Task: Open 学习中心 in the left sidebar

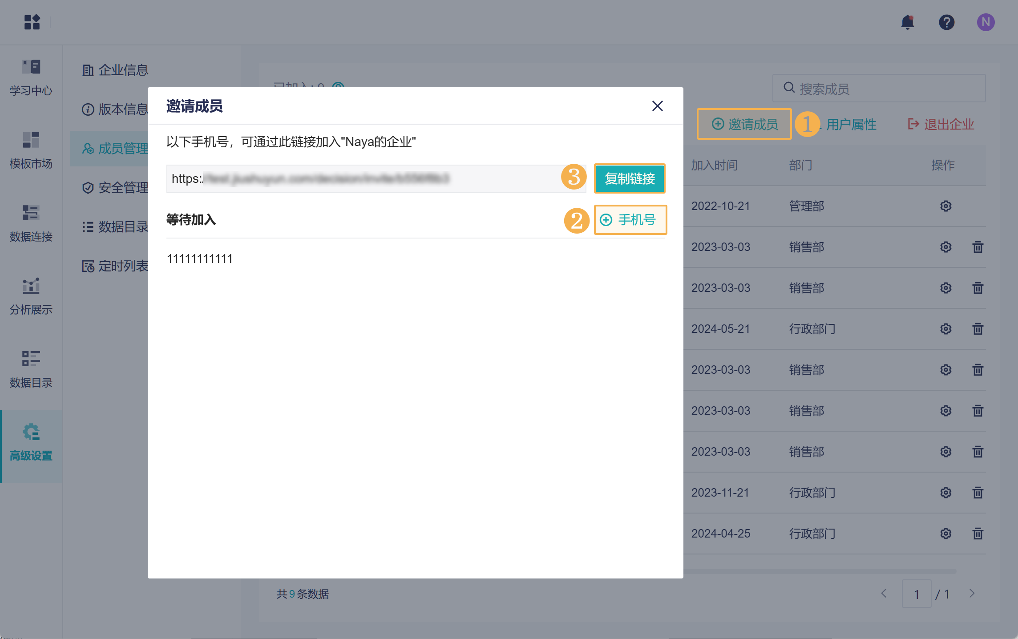Action: point(31,78)
